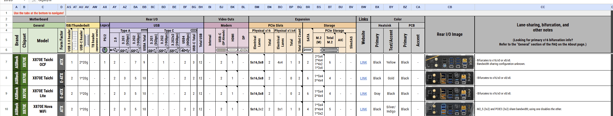Click the Type A SuperSpeed 5 icon

pyautogui.click(x=125, y=50)
